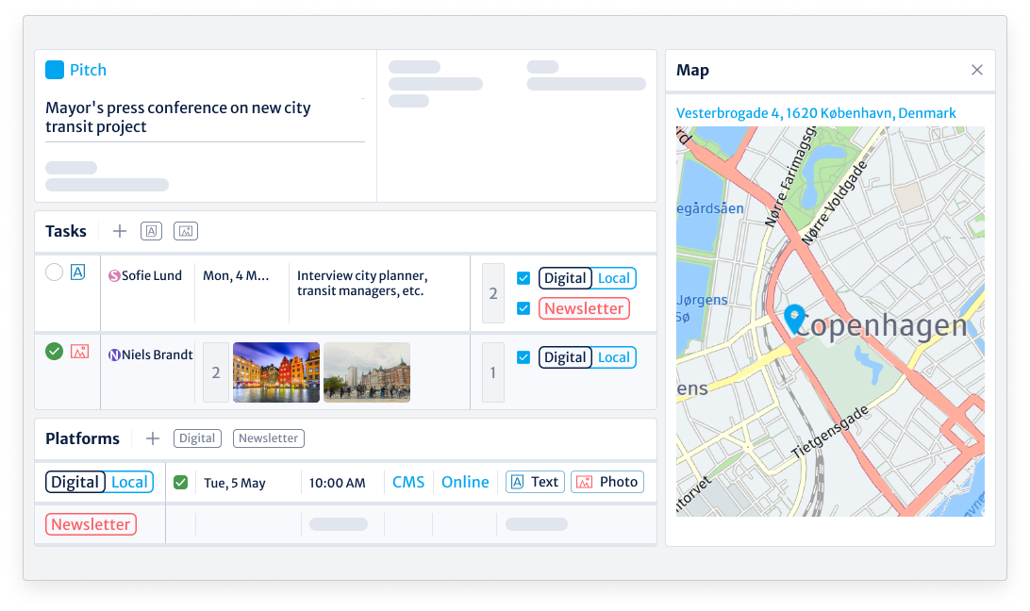
Task: Click the Tue, 5 May date cell
Action: 235,483
